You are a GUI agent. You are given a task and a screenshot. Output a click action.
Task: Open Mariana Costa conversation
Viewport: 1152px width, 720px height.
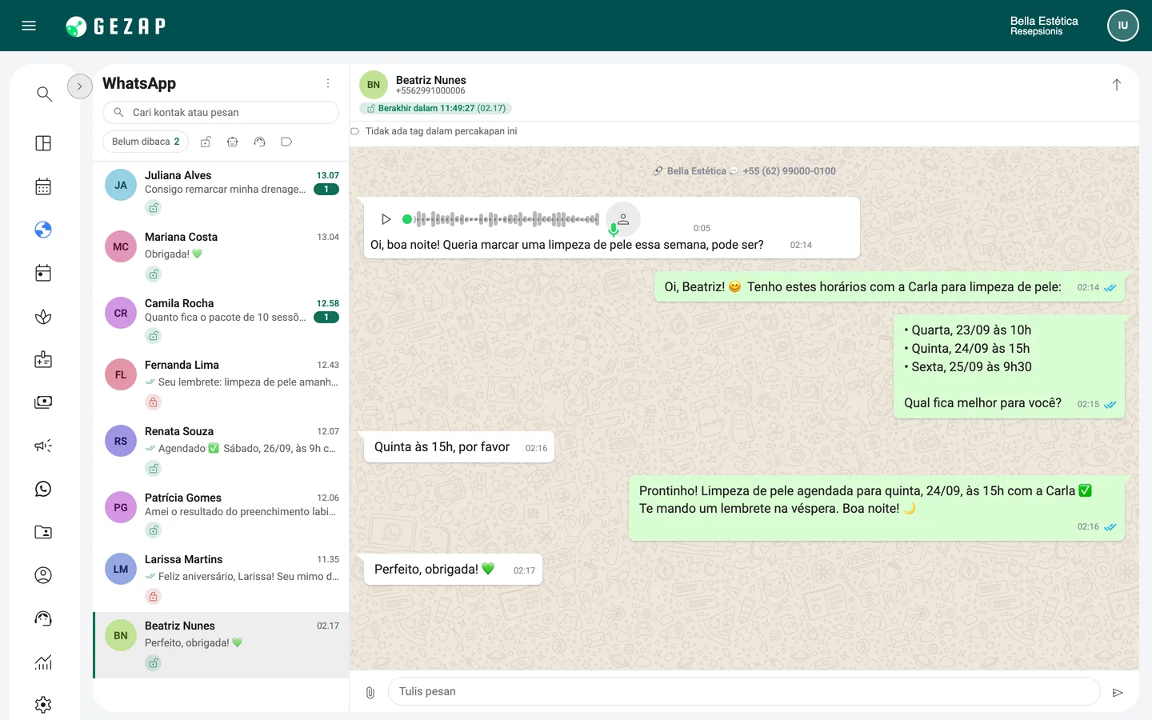tap(221, 256)
